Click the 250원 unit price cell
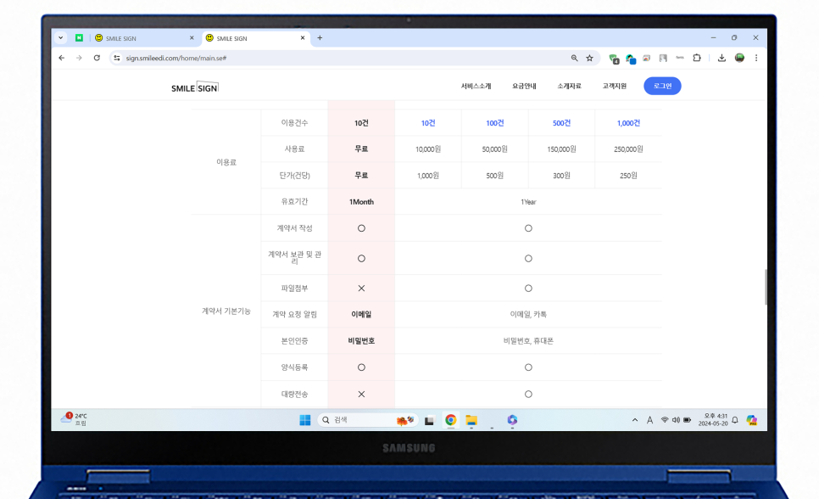 pos(628,176)
